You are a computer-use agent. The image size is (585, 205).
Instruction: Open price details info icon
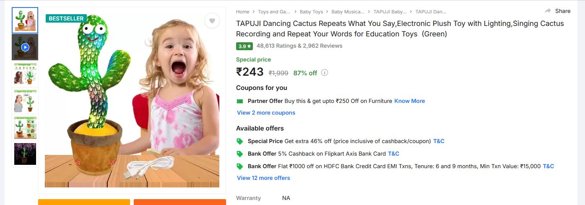[325, 72]
